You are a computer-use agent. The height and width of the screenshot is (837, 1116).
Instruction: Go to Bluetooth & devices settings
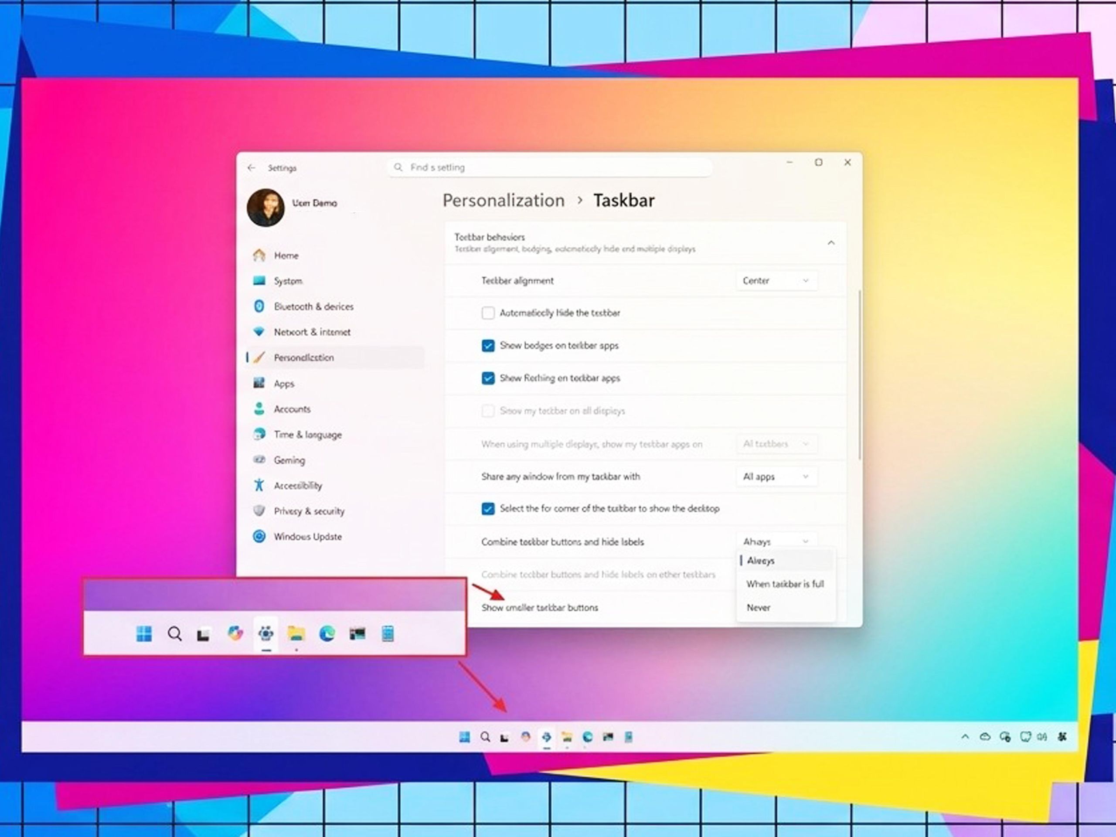click(x=313, y=306)
